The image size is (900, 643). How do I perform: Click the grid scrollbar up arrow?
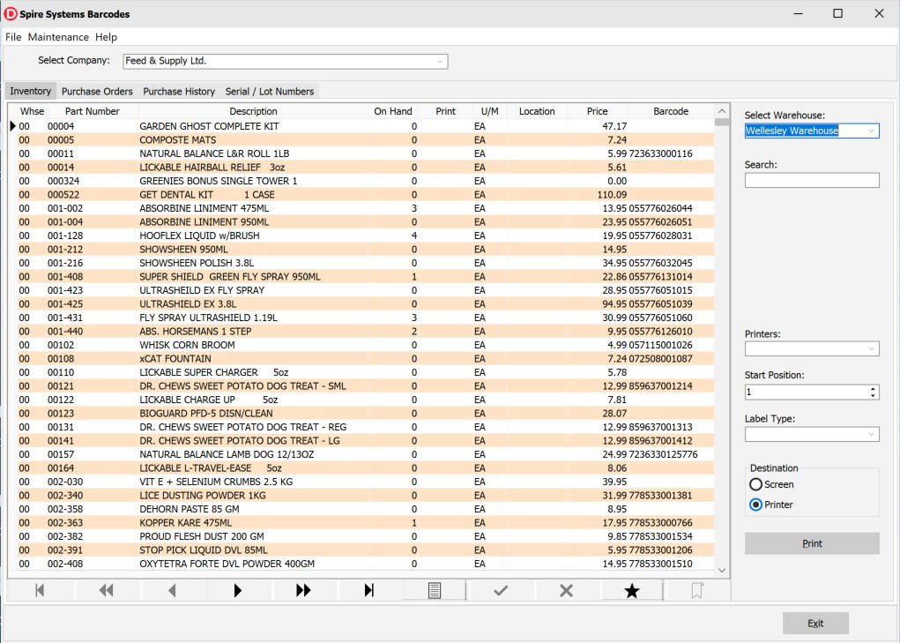(x=722, y=111)
